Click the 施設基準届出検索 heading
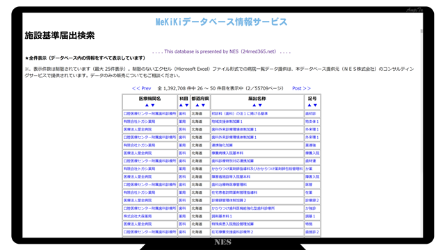The height and width of the screenshot is (250, 445). tap(59, 35)
